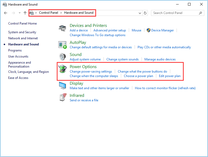Open How to correct monitor flicker
This screenshot has width=208, height=157.
pyautogui.click(x=165, y=88)
